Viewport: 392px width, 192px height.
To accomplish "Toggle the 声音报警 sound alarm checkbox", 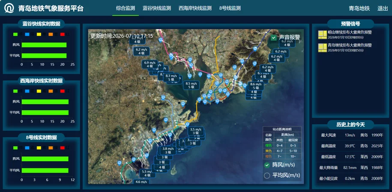I will [x=273, y=38].
